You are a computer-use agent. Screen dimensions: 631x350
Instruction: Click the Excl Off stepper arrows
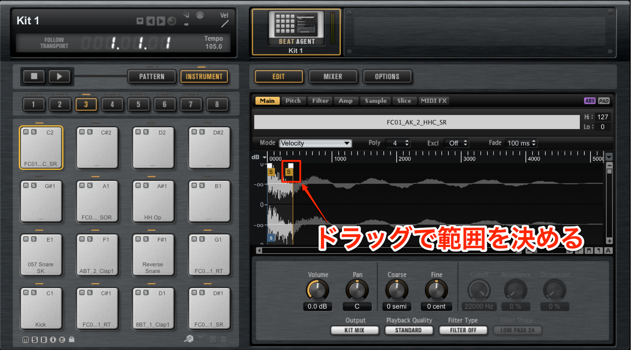point(465,143)
